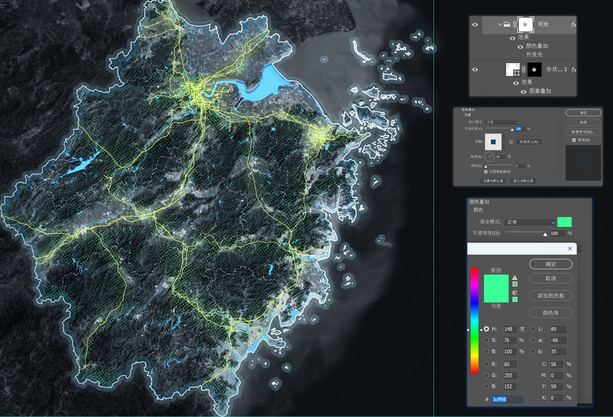Image resolution: width=613 pixels, height=417 pixels.
Task: Click the 添加到色板 button
Action: tap(551, 296)
